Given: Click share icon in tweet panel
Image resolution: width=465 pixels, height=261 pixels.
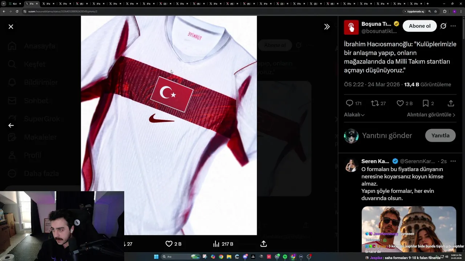Looking at the screenshot, I should coord(451,103).
